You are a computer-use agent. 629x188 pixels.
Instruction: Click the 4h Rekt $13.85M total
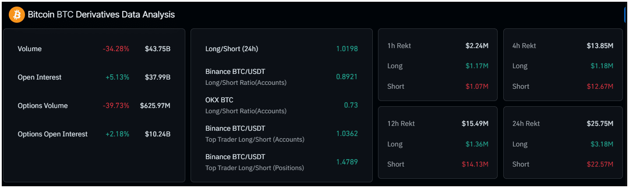point(600,45)
